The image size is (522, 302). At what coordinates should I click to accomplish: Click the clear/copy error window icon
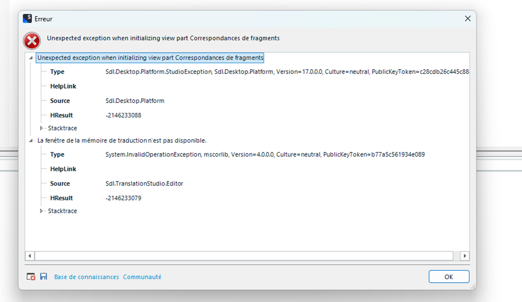(x=31, y=277)
